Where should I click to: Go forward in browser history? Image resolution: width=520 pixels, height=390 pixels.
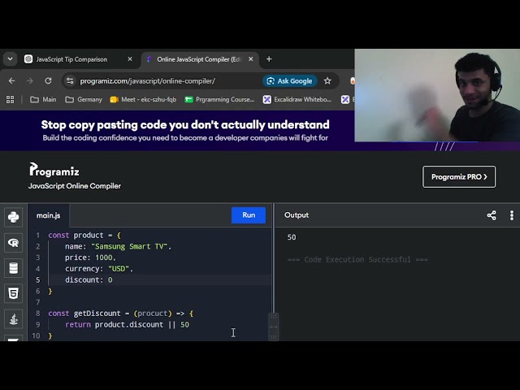tap(30, 81)
